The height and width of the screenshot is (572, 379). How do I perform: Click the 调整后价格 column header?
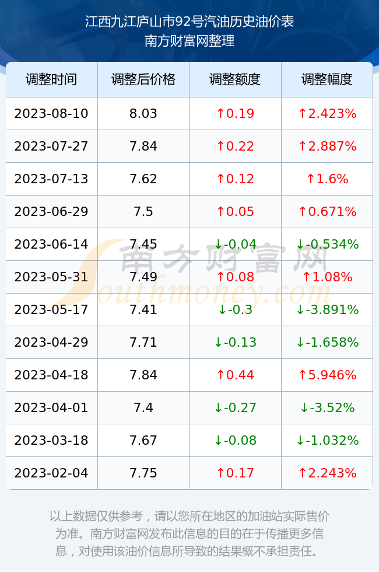[x=143, y=79]
